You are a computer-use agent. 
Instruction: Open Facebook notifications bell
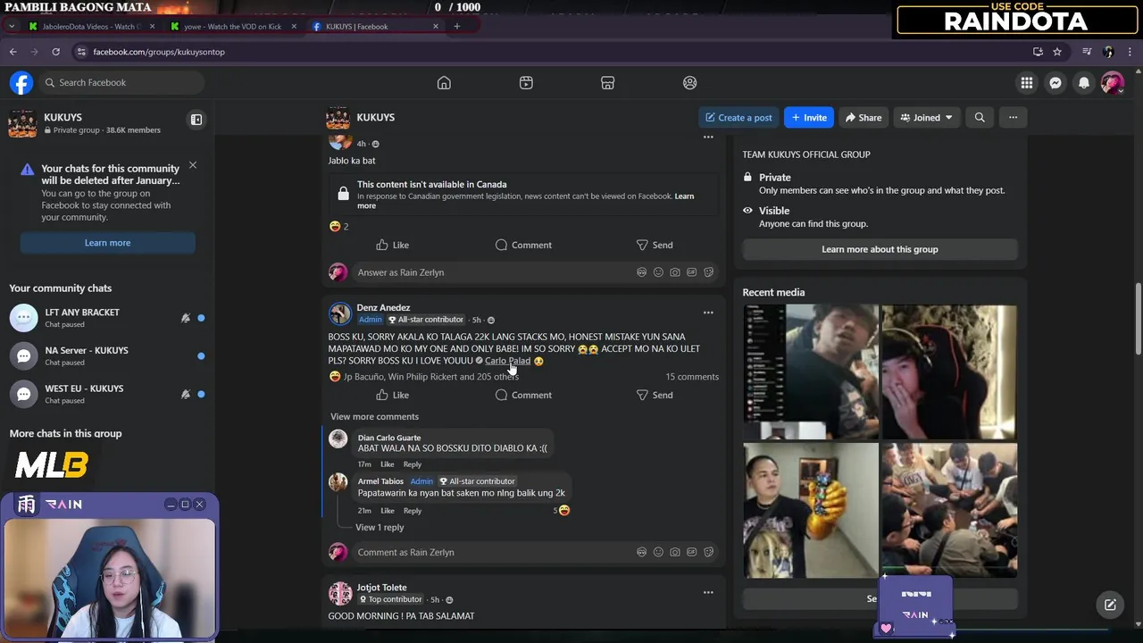[x=1084, y=82]
